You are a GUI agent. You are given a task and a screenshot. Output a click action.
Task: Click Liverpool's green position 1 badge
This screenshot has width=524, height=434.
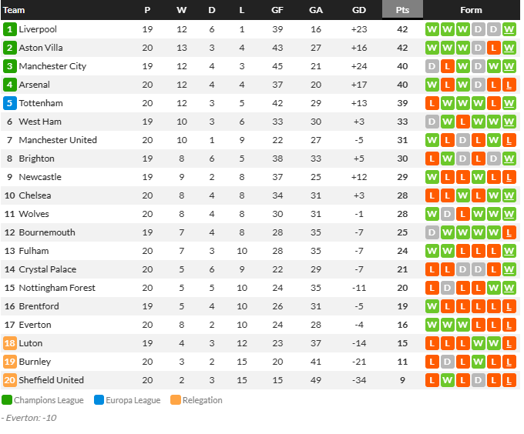tap(9, 29)
